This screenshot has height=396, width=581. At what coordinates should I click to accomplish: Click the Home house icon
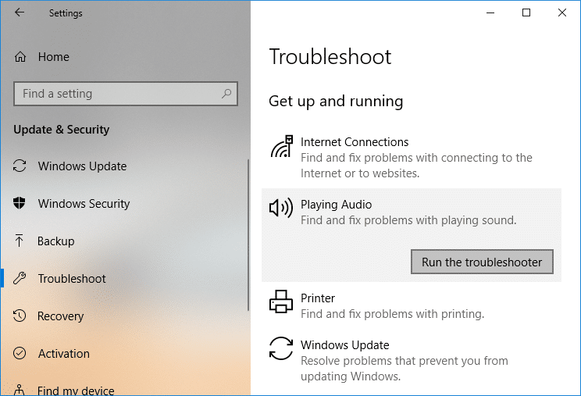coord(20,57)
